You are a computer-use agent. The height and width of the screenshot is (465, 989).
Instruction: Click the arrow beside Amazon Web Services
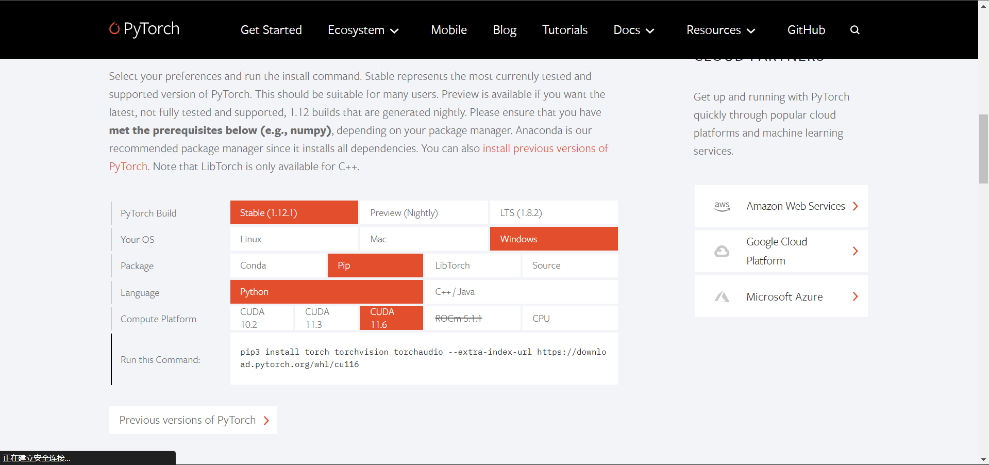(x=856, y=206)
